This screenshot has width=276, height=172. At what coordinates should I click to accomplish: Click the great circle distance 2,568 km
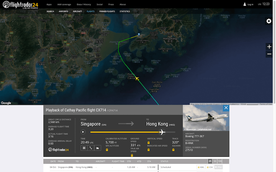pyautogui.click(x=54, y=122)
